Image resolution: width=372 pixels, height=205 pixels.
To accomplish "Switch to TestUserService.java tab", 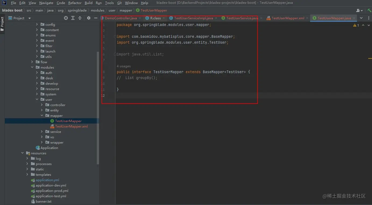I will (x=242, y=18).
